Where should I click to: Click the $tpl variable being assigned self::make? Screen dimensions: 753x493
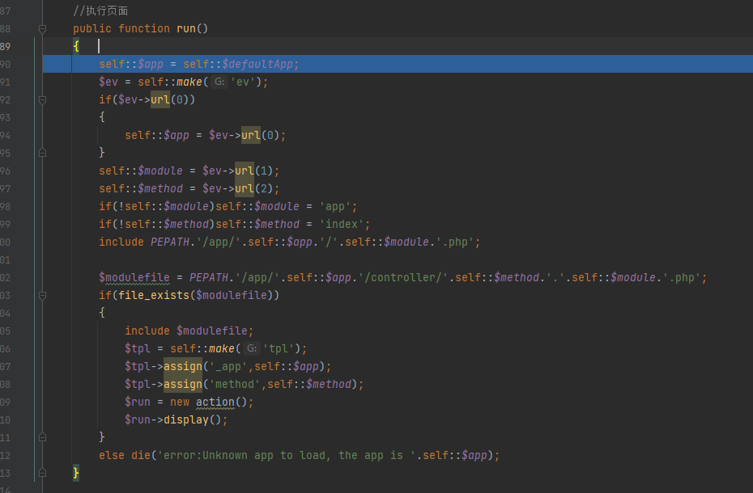pos(138,348)
